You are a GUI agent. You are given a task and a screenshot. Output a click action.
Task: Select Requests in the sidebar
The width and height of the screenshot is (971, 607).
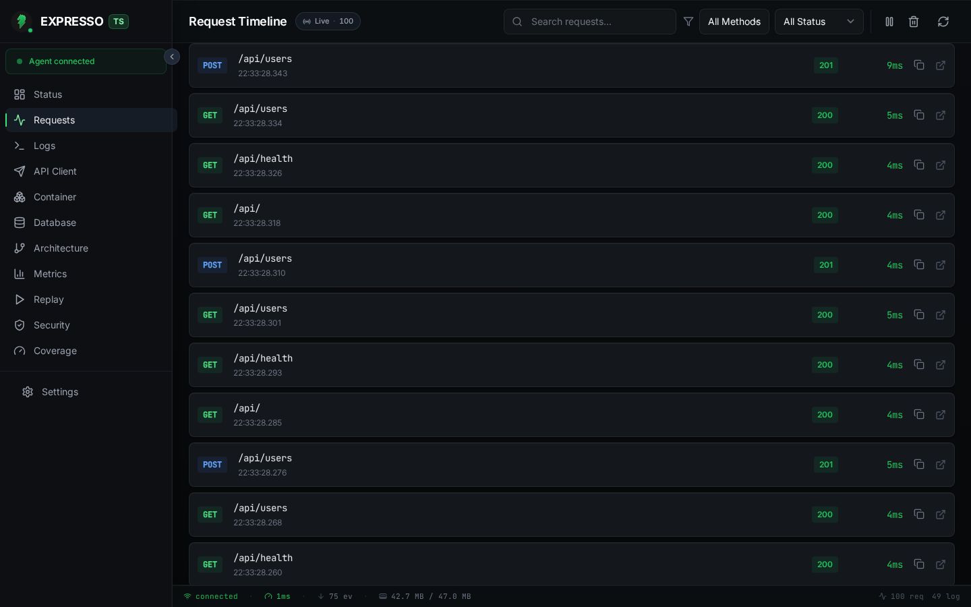click(91, 120)
